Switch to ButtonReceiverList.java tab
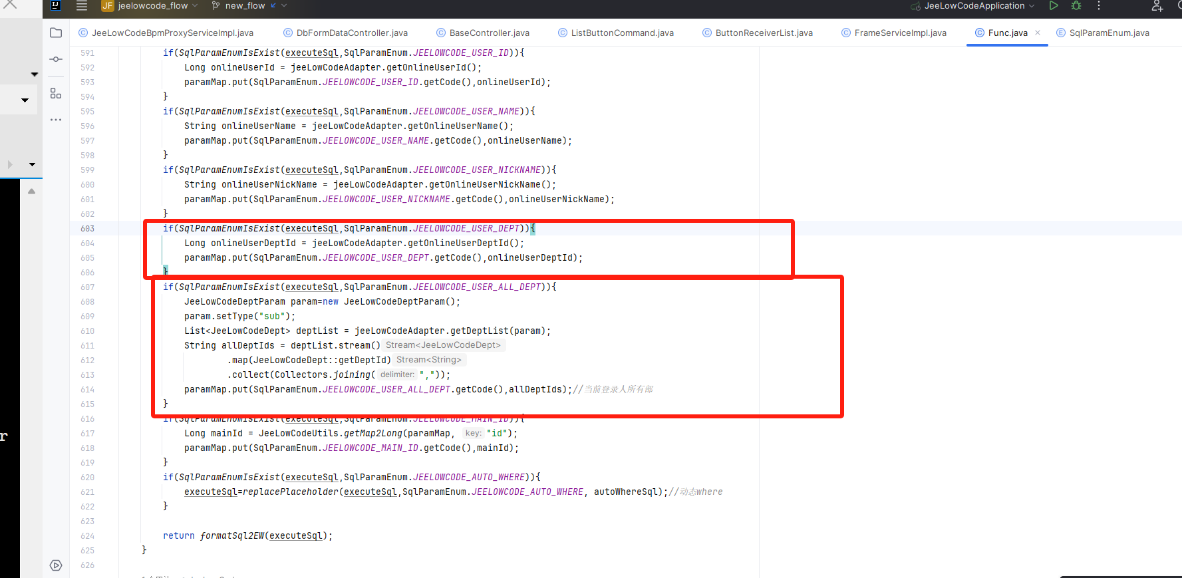1182x578 pixels. coord(758,33)
